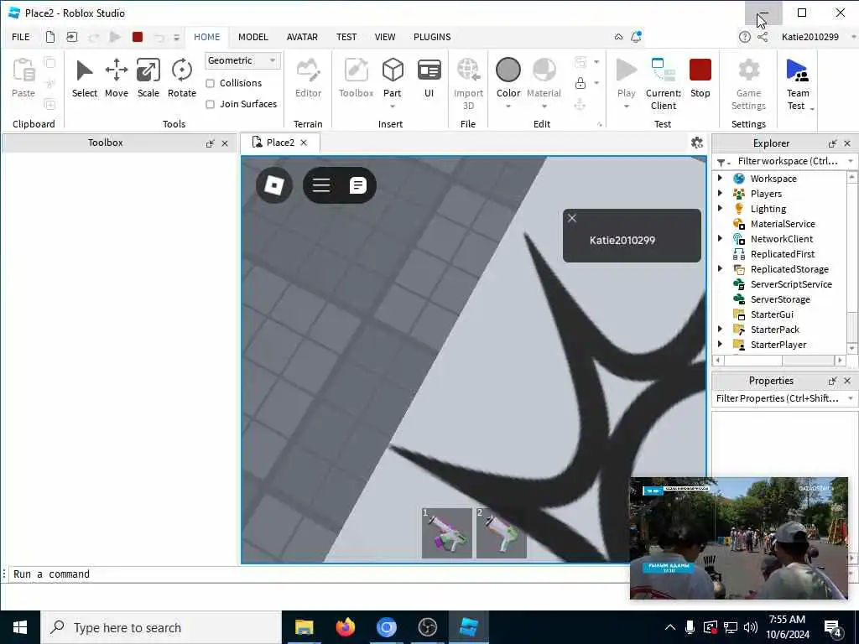Dismiss the Katie2010299 player list popup
The height and width of the screenshot is (644, 859).
click(x=572, y=218)
